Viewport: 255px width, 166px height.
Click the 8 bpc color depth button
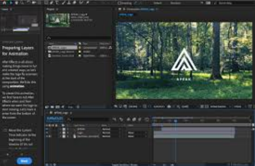71,107
